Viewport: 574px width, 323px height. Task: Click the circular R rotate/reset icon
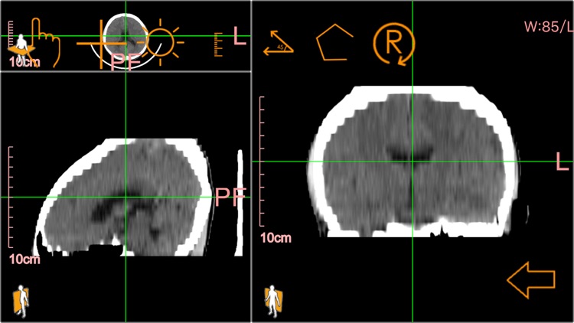pos(394,44)
